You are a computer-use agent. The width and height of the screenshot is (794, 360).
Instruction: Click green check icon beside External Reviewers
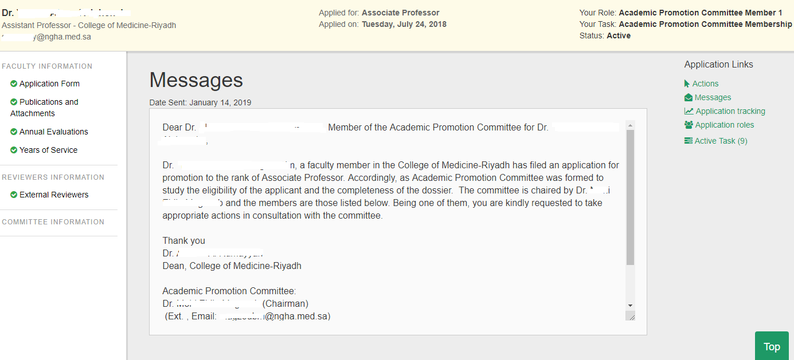(14, 195)
